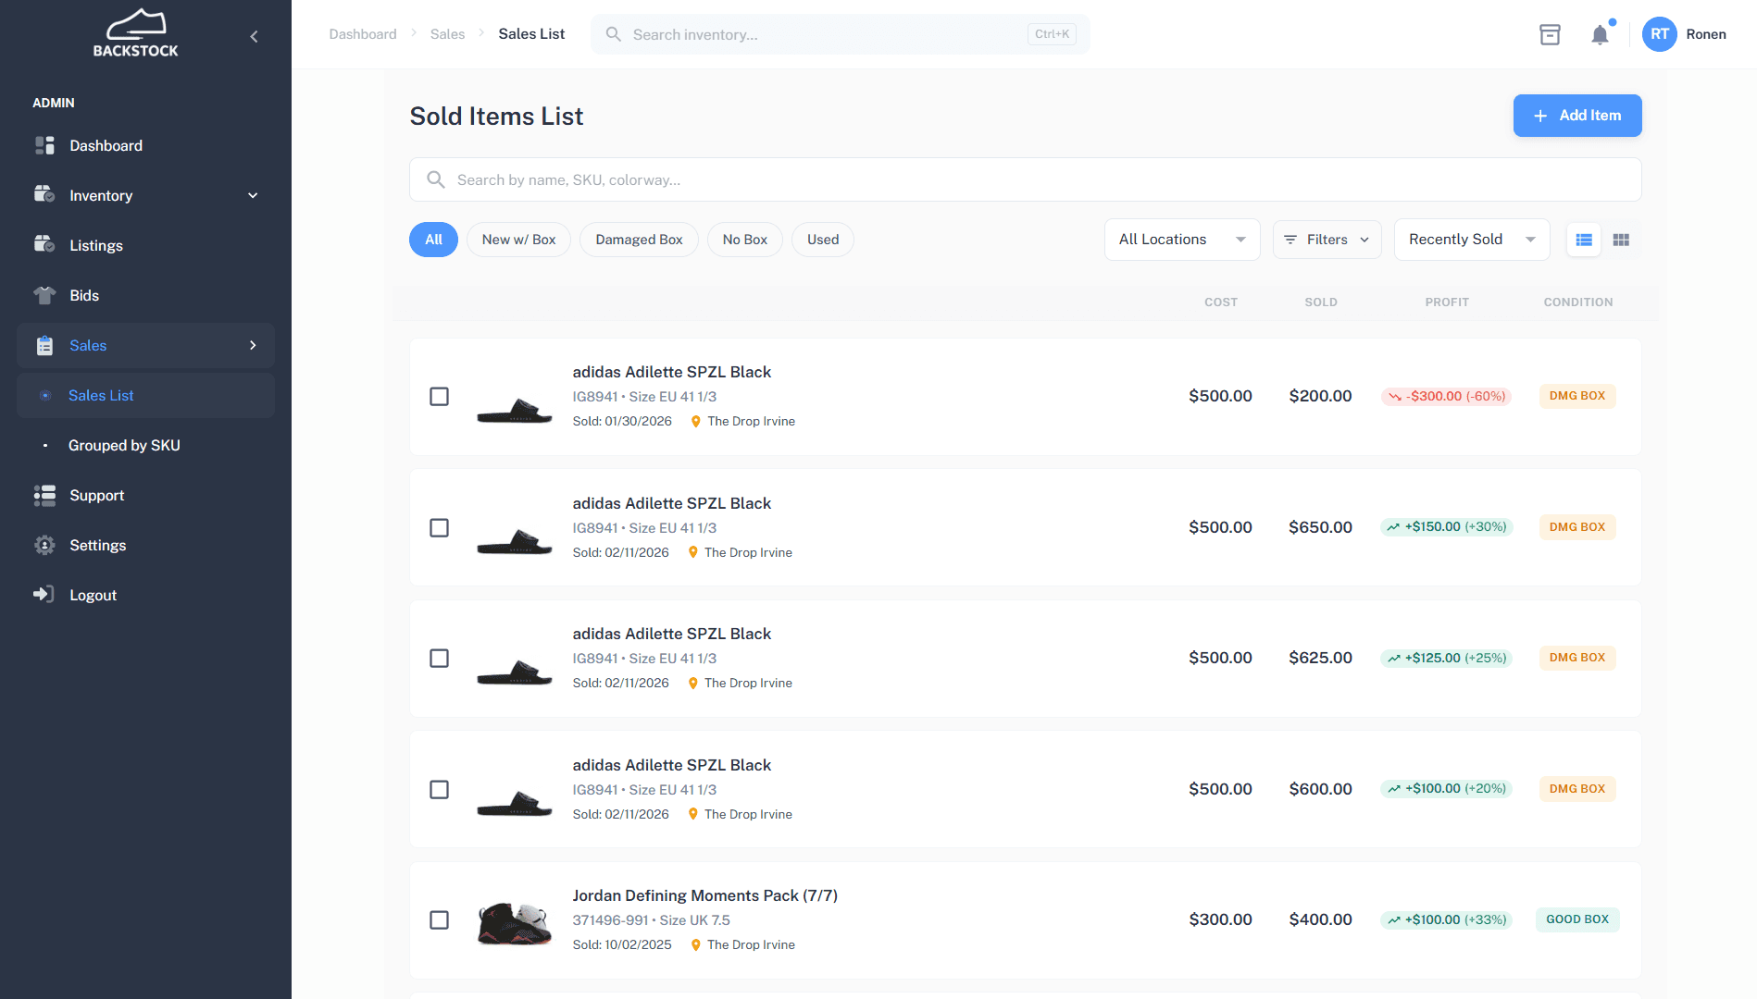Viewport: 1757px width, 999px height.
Task: Check the first adidas Adilette checkbox
Action: 439,396
